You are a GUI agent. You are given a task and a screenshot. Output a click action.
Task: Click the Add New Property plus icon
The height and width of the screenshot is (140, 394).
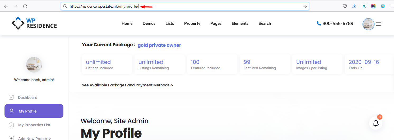click(11, 138)
